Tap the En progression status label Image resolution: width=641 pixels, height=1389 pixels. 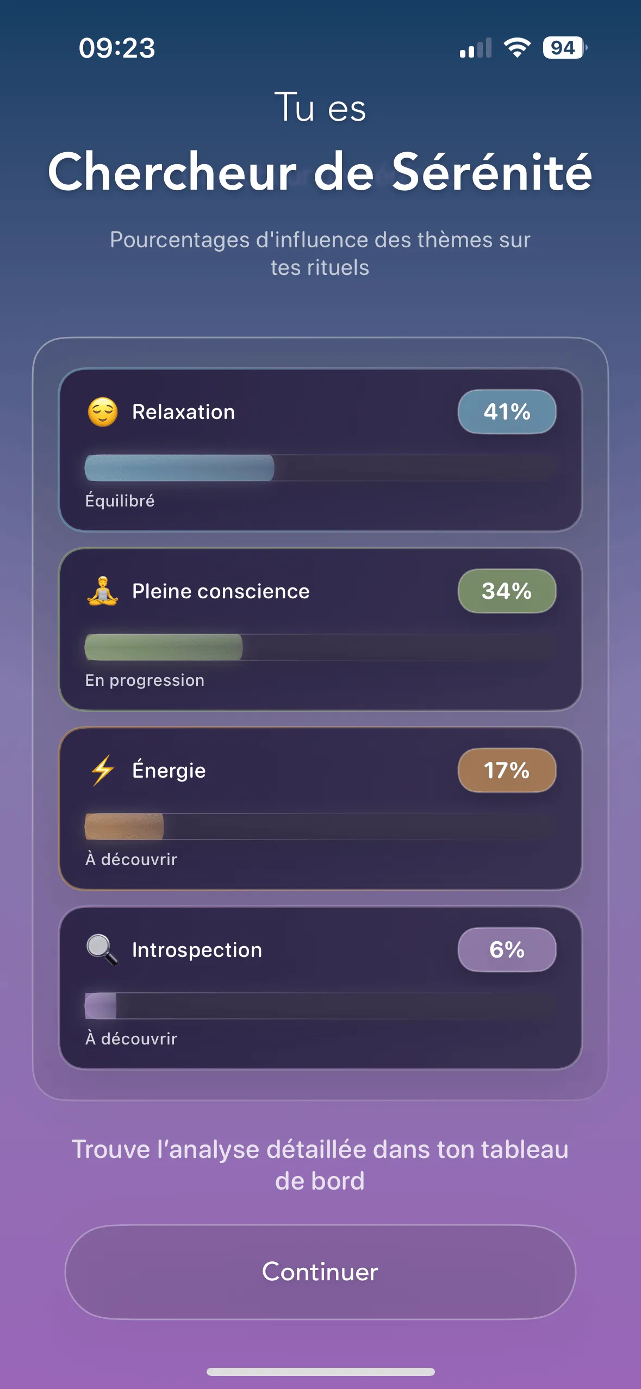click(145, 680)
